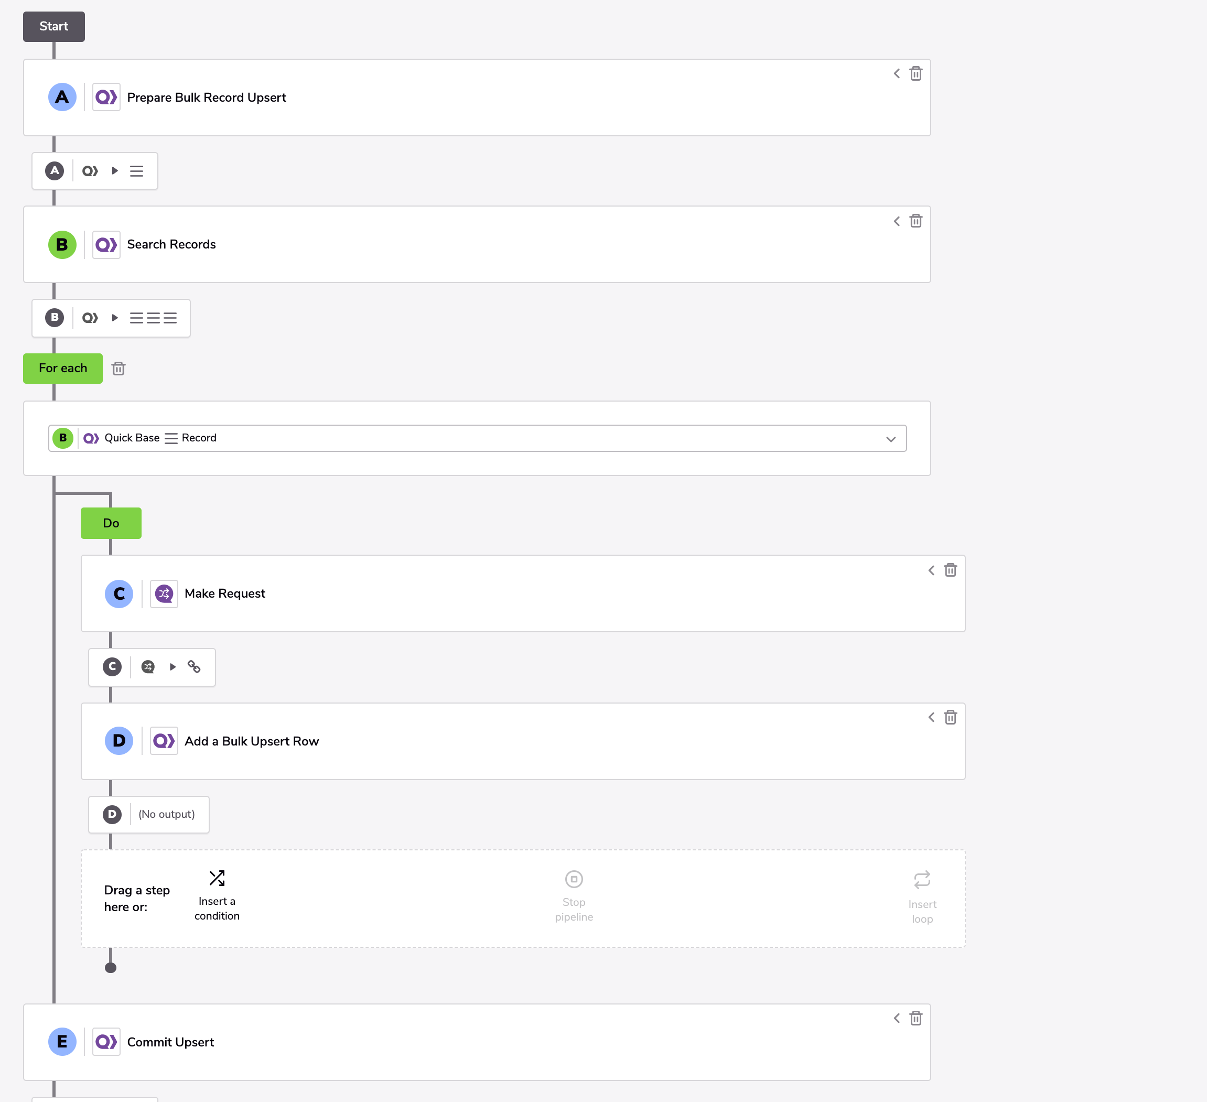This screenshot has height=1102, width=1207.
Task: Open the Quick Base Record dropdown
Action: tap(477, 438)
